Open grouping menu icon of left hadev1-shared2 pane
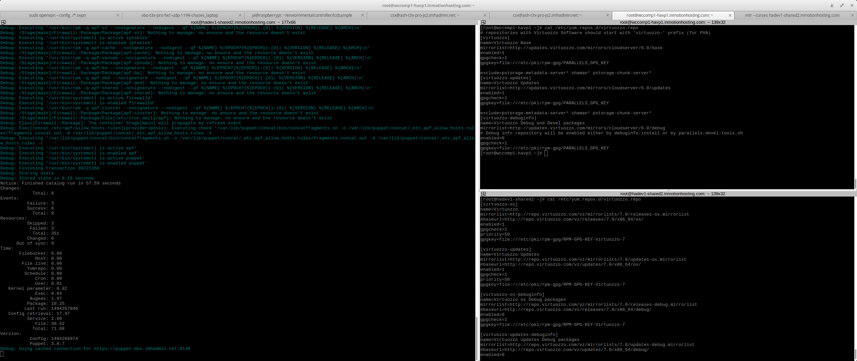The height and width of the screenshot is (361, 857). click(x=3, y=22)
